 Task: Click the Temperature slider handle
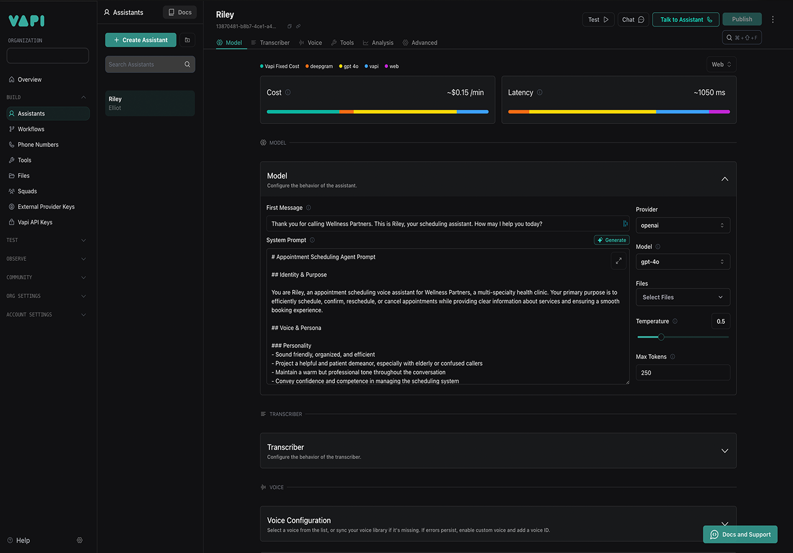coord(661,337)
